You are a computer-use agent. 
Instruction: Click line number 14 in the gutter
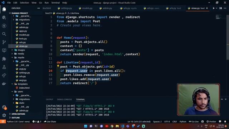[50, 71]
